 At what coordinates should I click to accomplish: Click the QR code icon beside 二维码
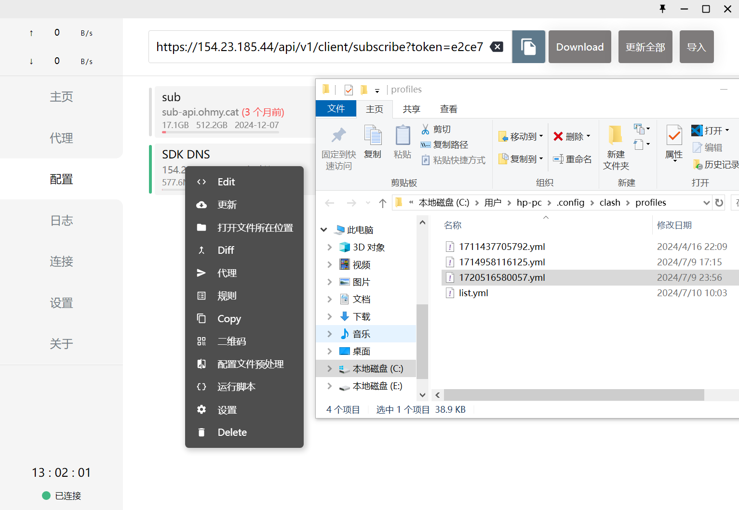click(202, 341)
